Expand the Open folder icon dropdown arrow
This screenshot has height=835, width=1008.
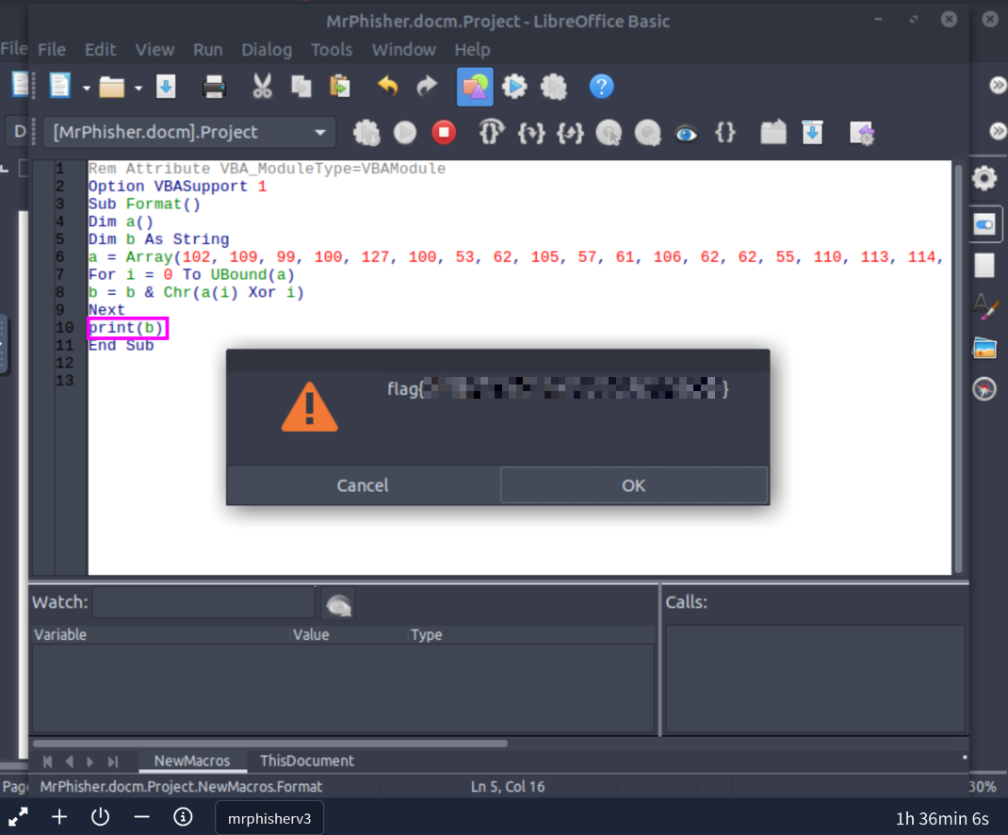(138, 89)
